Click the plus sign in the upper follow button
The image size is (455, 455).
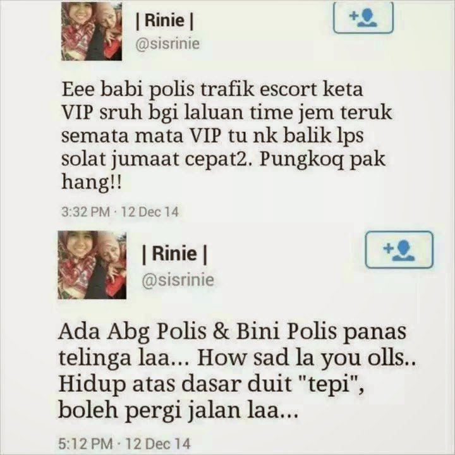point(353,16)
